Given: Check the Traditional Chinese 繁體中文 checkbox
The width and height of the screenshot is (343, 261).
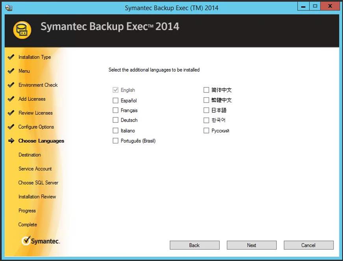Looking at the screenshot, I should click(x=206, y=100).
